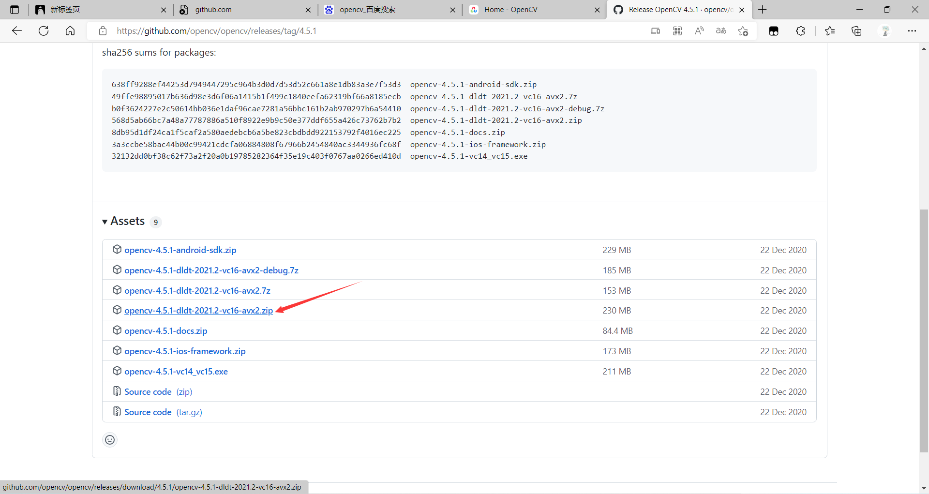Click the vertical scrollbar thumb

(924, 331)
